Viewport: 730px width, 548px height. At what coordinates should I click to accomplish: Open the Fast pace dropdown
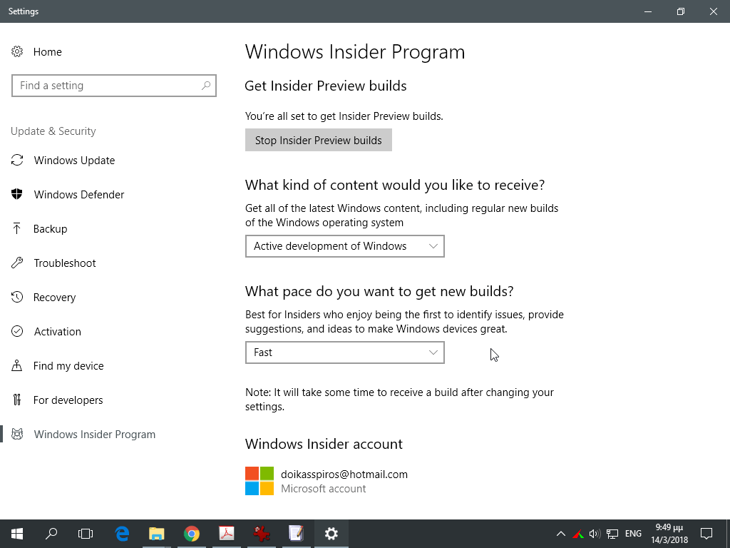[x=345, y=352]
